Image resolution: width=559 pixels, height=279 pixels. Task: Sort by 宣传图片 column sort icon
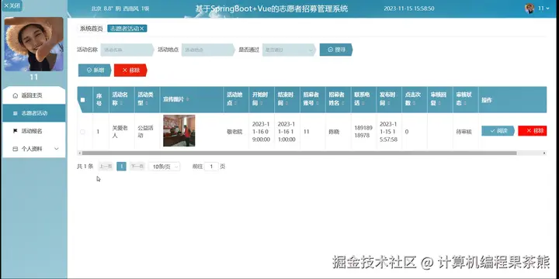click(x=187, y=99)
